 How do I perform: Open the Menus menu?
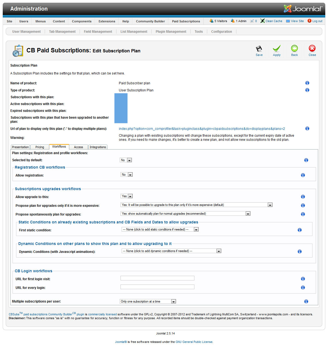(x=41, y=21)
